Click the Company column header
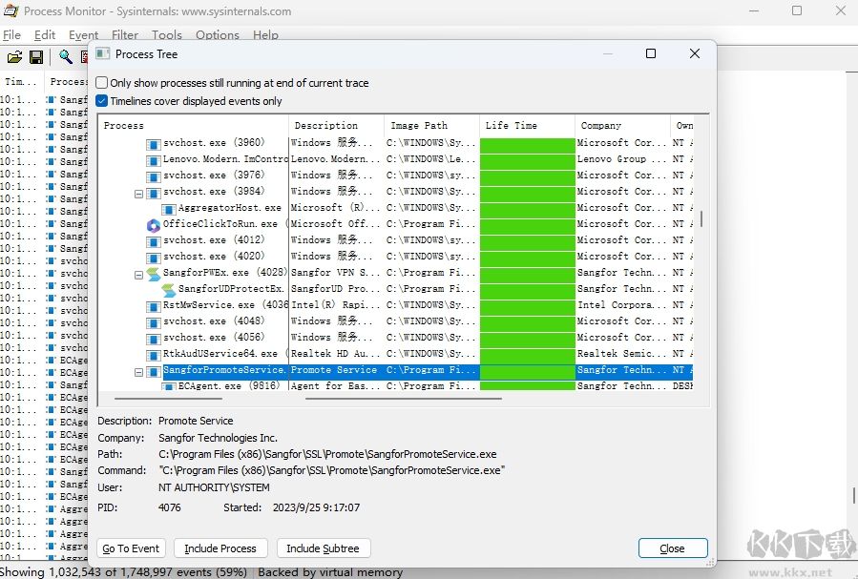The image size is (858, 579). click(622, 125)
